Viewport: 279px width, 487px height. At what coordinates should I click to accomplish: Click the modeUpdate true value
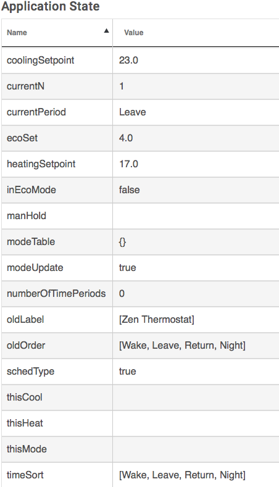[127, 268]
